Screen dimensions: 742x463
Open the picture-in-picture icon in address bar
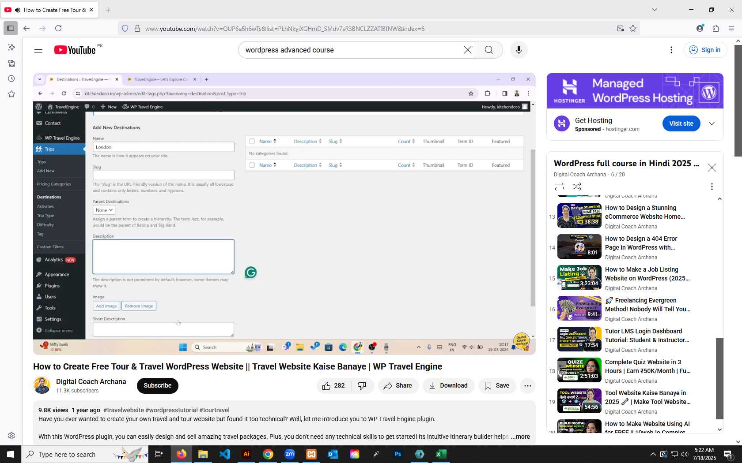621,29
